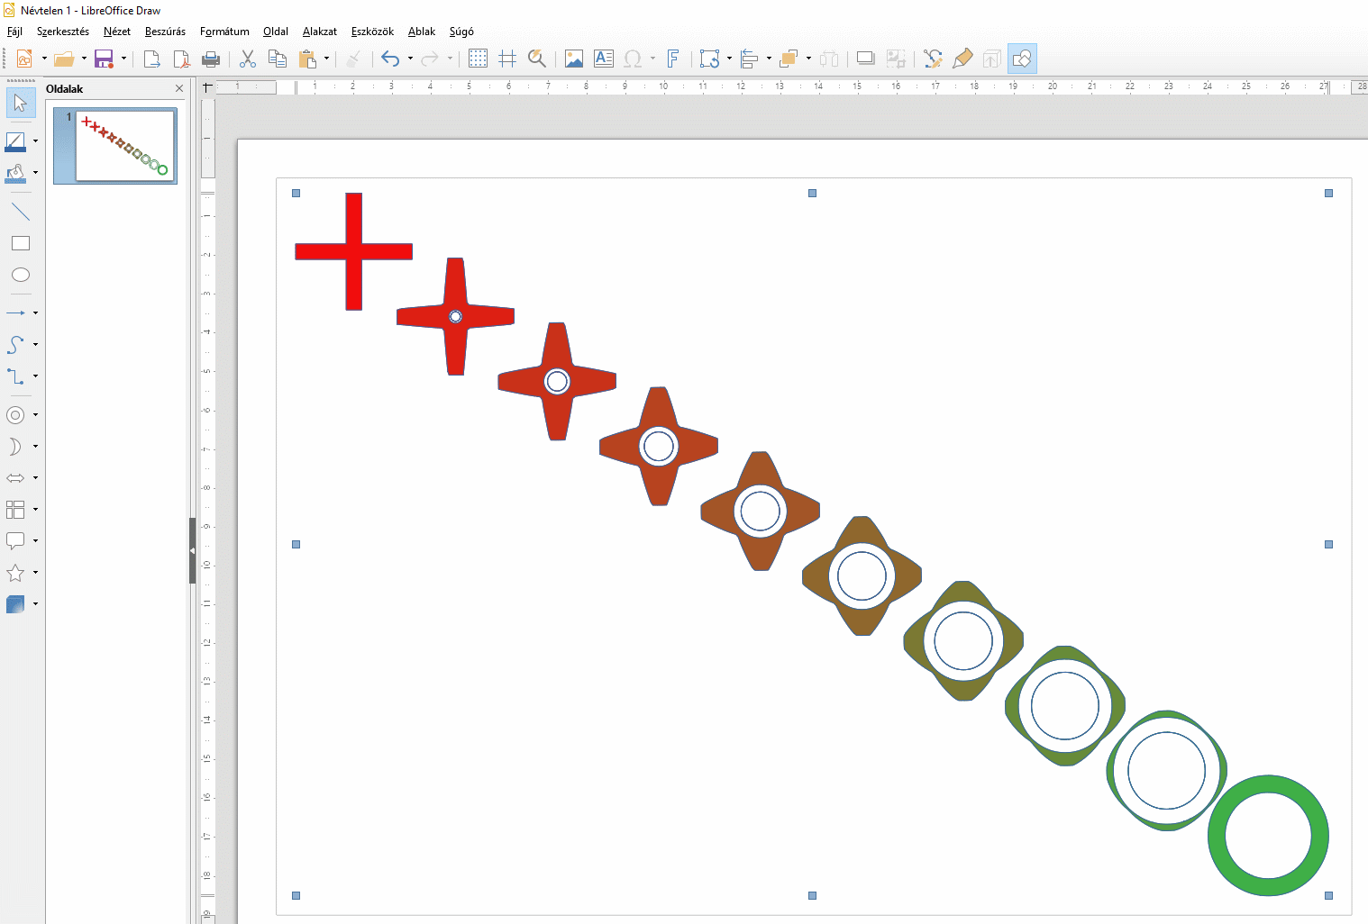The height and width of the screenshot is (924, 1368).
Task: Open the Formátum menu
Action: 224,32
